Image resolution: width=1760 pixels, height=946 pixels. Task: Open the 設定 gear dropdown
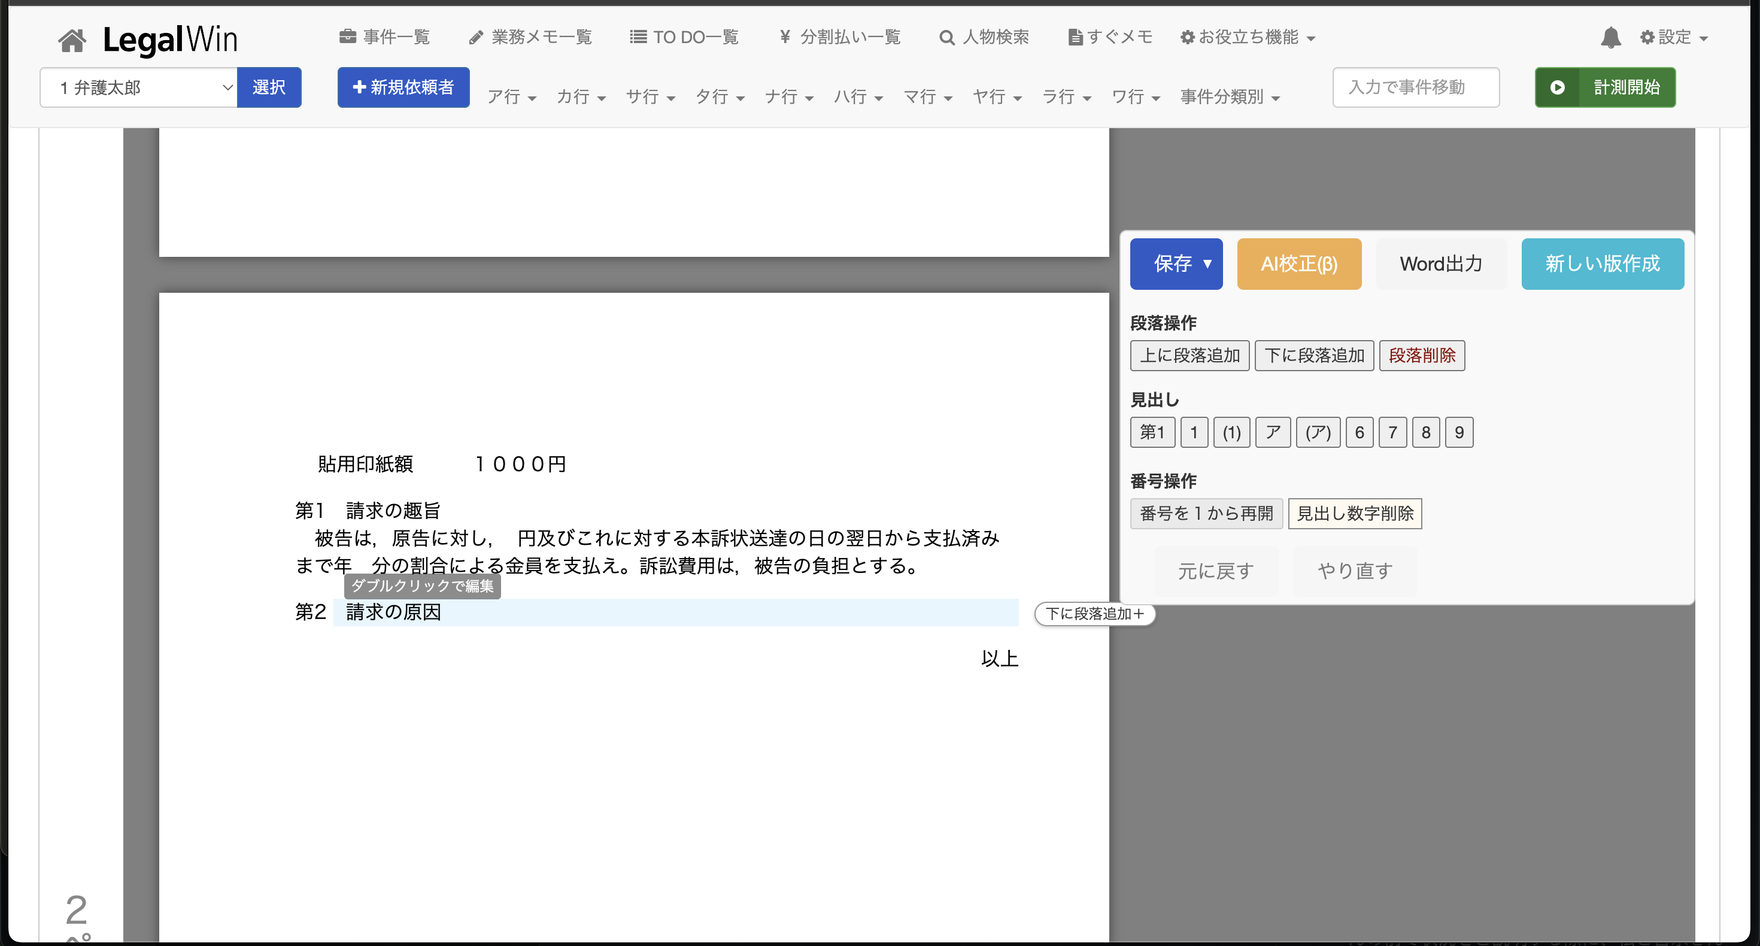pos(1673,37)
